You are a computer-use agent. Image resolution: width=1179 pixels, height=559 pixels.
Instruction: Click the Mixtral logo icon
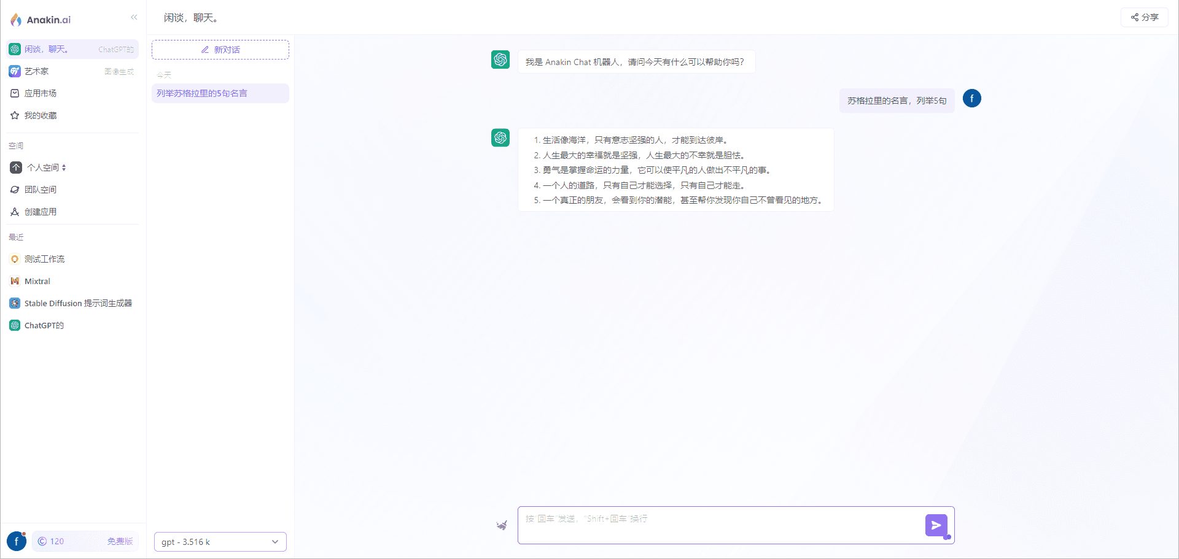(x=15, y=281)
